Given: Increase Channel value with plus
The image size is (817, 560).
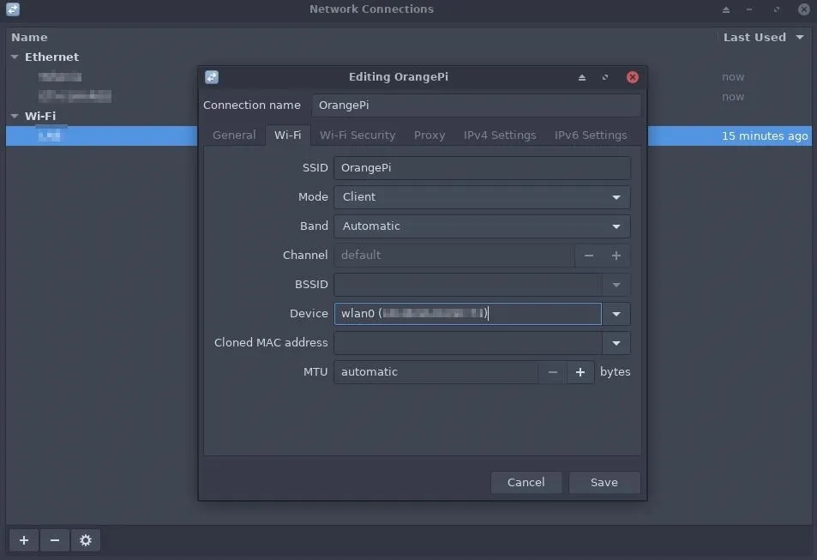Looking at the screenshot, I should coord(616,256).
